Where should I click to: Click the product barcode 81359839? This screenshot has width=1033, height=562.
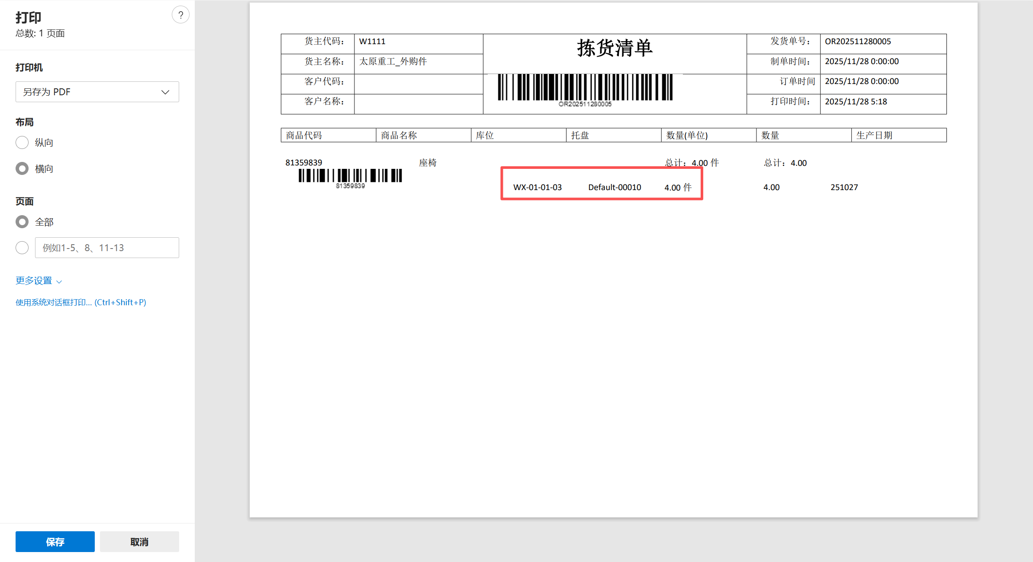(350, 176)
